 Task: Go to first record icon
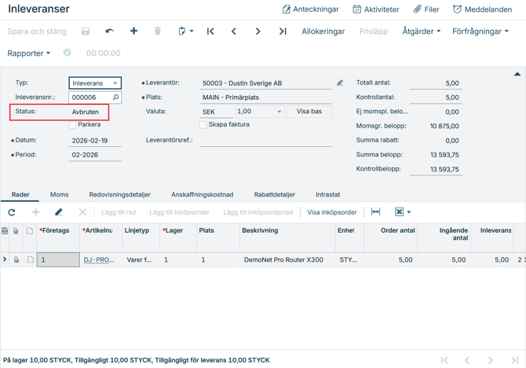(x=210, y=31)
